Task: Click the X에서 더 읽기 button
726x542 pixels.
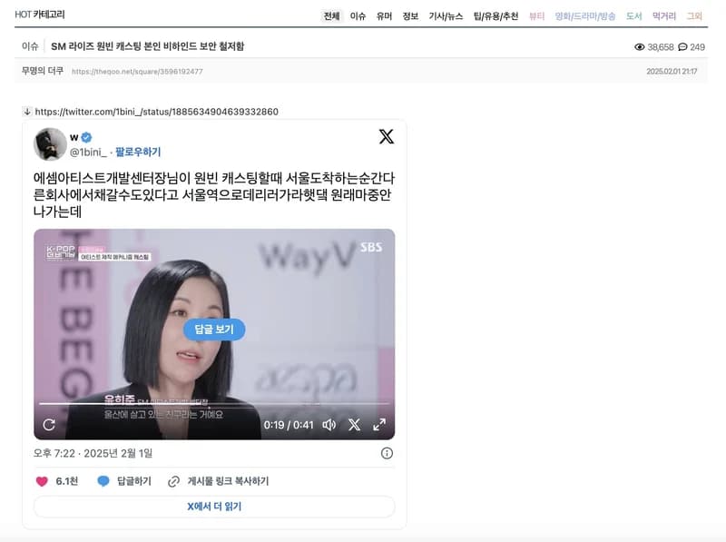Action: [x=214, y=507]
